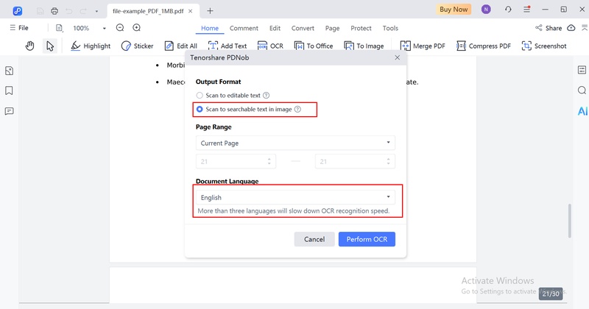589x309 pixels.
Task: Click the print icon in title bar
Action: coord(54,11)
